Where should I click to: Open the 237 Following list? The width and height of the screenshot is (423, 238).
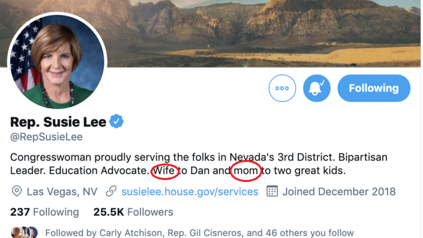(x=45, y=212)
